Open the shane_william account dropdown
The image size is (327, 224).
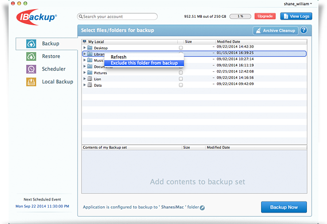point(298,4)
